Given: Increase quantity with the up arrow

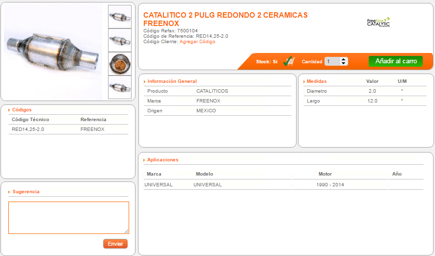Looking at the screenshot, I should [344, 59].
